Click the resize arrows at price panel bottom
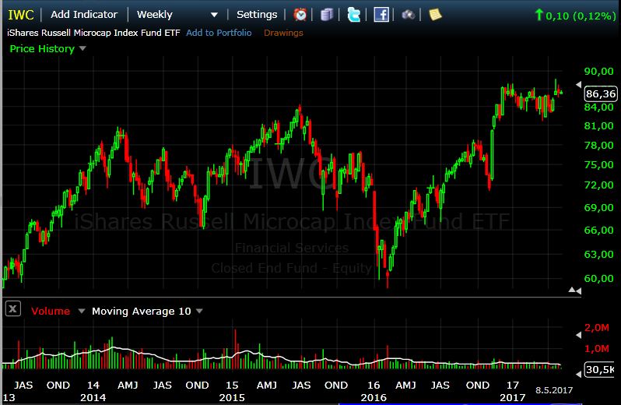621x405 pixels. [x=574, y=291]
